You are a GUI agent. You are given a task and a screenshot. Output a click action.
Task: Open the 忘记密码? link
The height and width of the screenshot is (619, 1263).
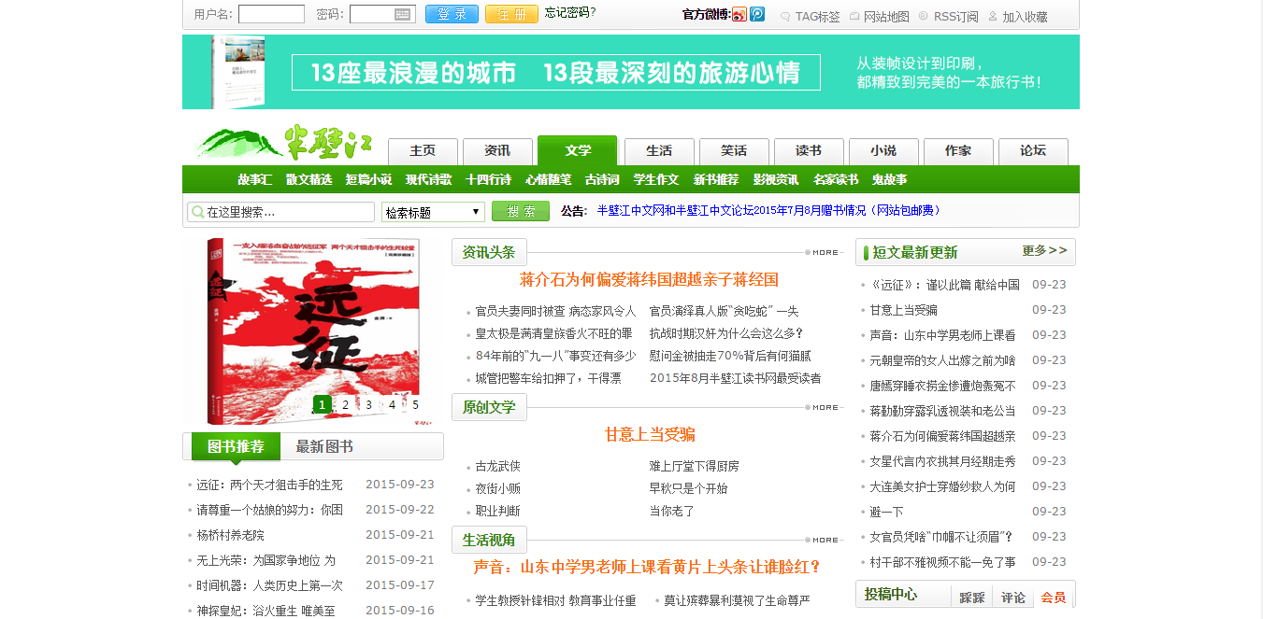click(x=570, y=13)
